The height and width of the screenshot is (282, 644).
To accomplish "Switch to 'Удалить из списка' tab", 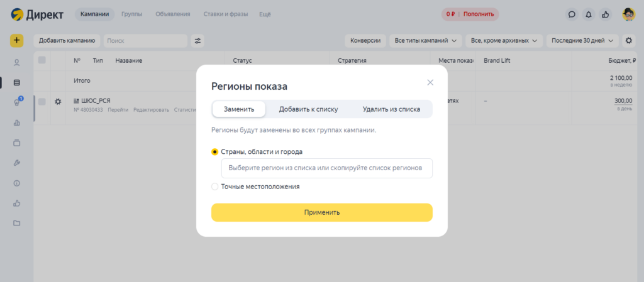I will (x=391, y=109).
